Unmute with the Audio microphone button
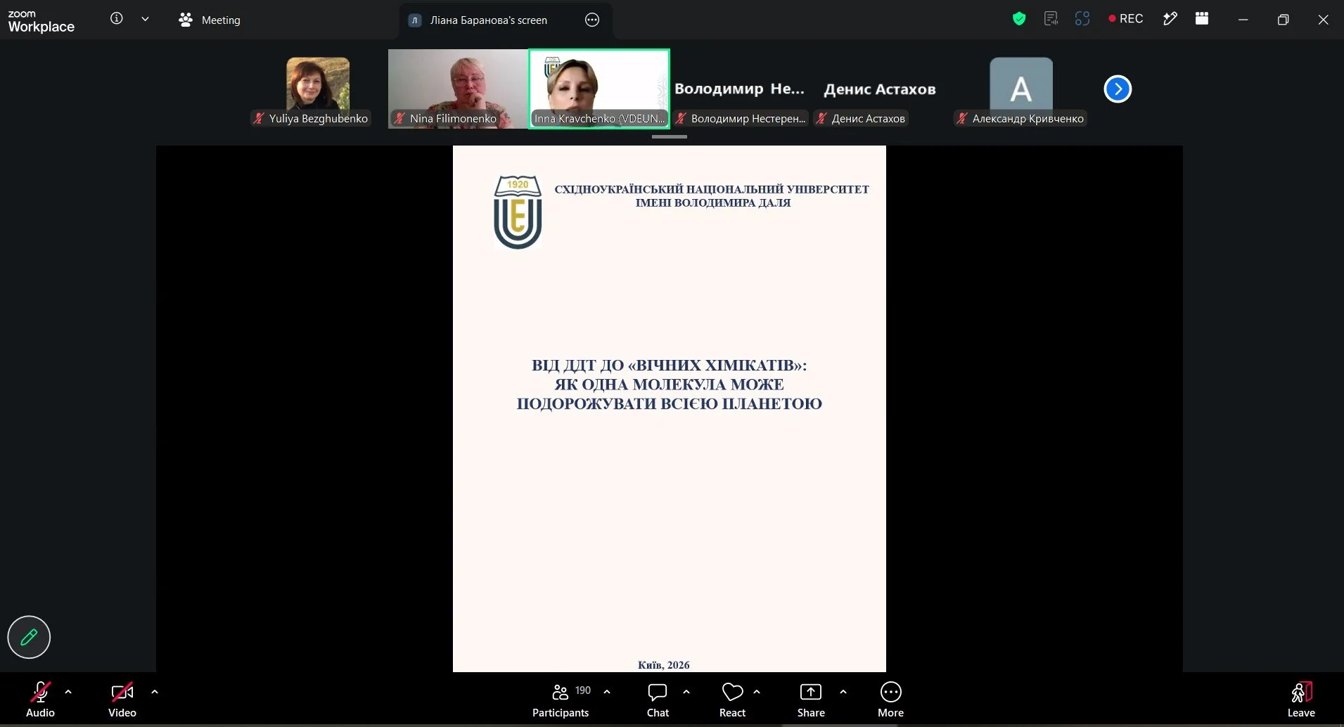The image size is (1344, 727). 40,700
